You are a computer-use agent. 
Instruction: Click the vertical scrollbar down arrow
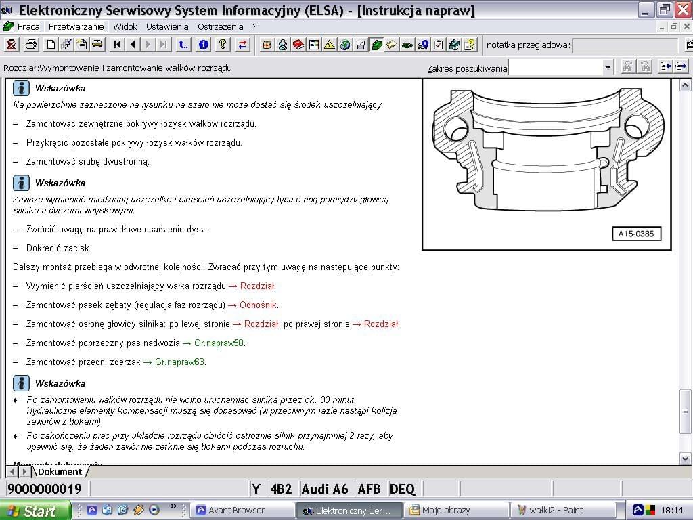[685, 459]
